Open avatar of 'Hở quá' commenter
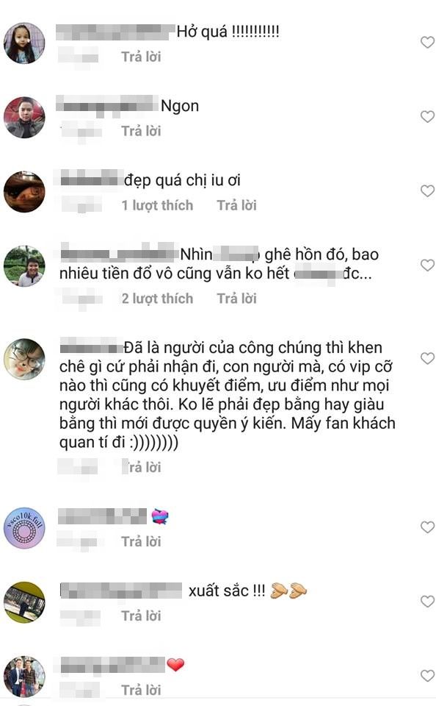Image resolution: width=436 pixels, height=706 pixels. click(x=24, y=43)
